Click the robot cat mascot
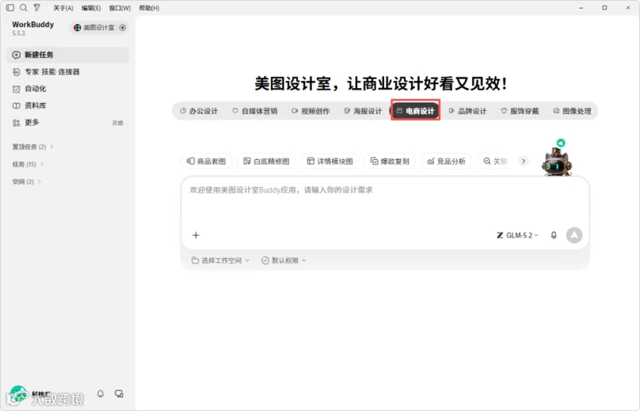Screen dimensions: 640x411 click(556, 161)
